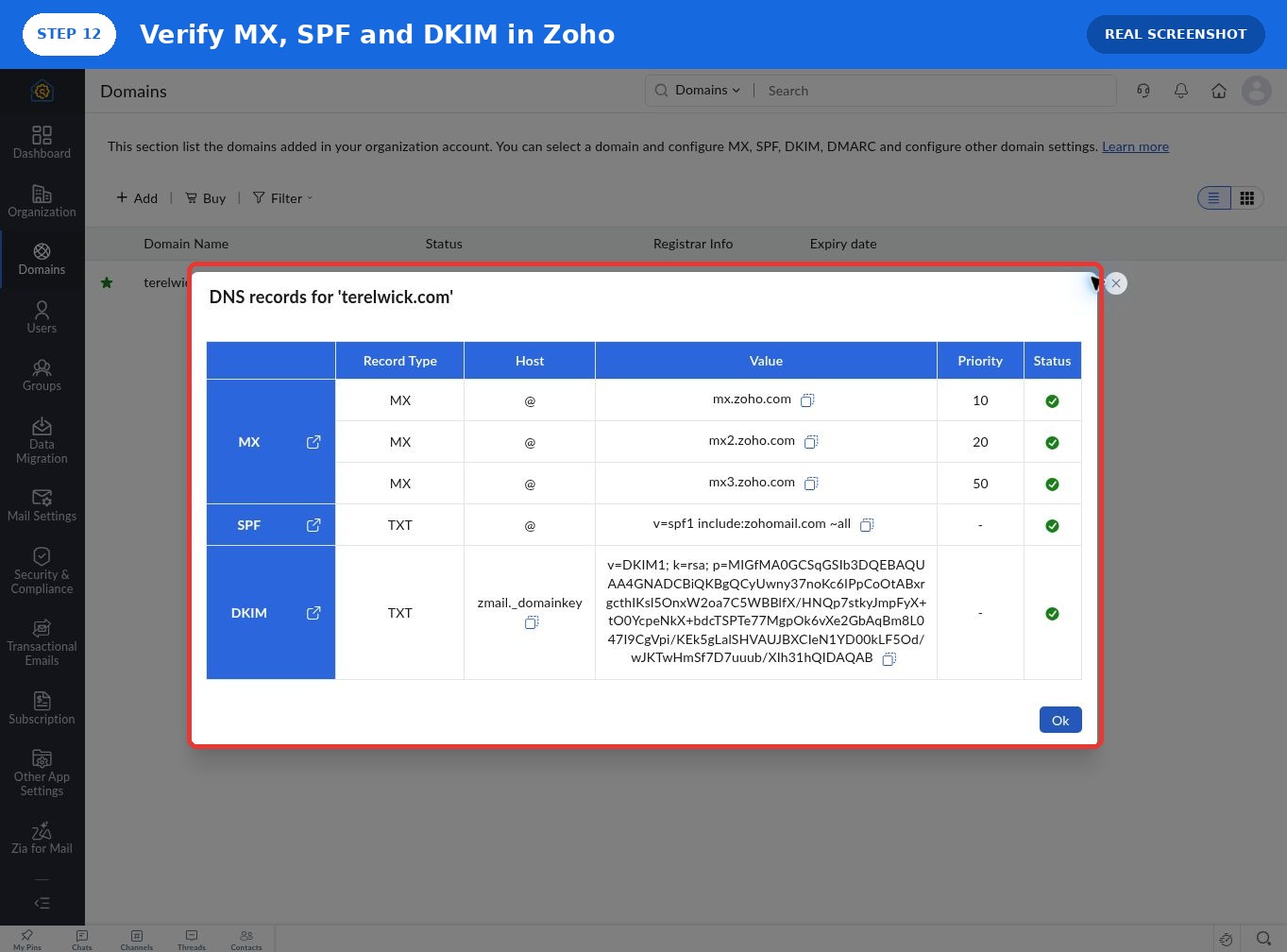Expand the Domains search scope dropdown

pos(708,91)
